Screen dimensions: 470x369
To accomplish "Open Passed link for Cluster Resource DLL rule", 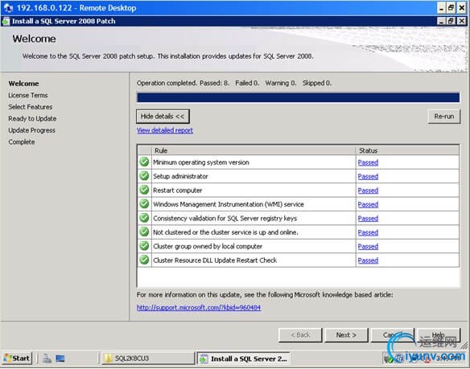I will pos(368,260).
